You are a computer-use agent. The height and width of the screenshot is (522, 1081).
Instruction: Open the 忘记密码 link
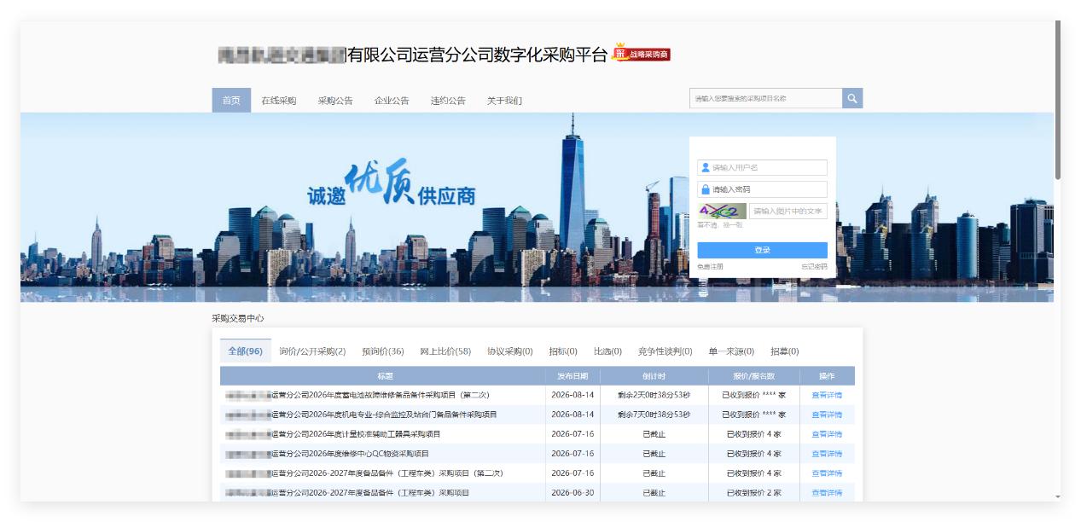(814, 267)
